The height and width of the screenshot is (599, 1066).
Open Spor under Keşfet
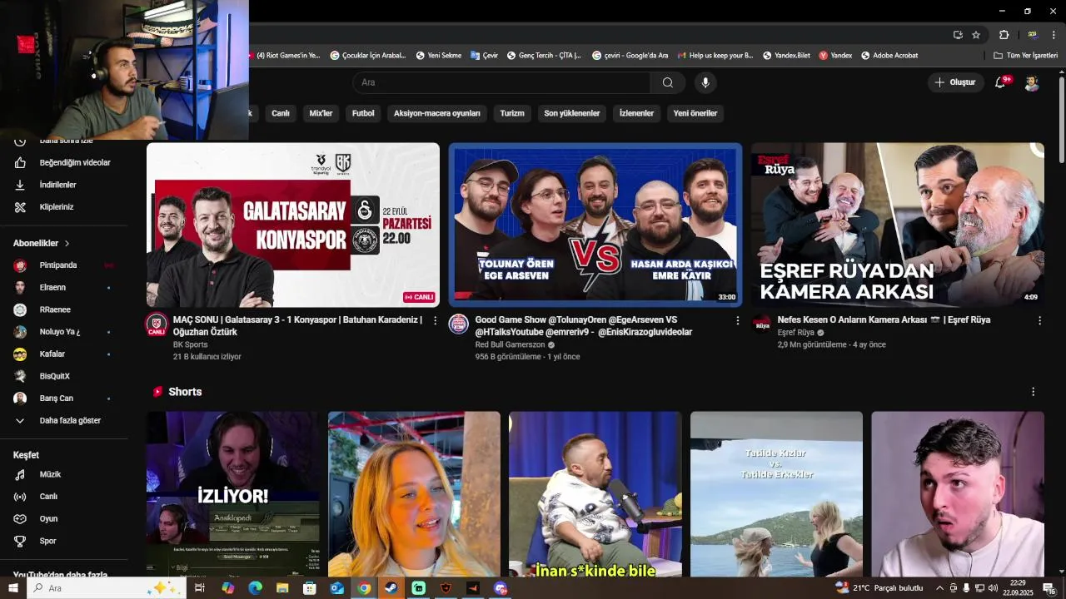64,541
